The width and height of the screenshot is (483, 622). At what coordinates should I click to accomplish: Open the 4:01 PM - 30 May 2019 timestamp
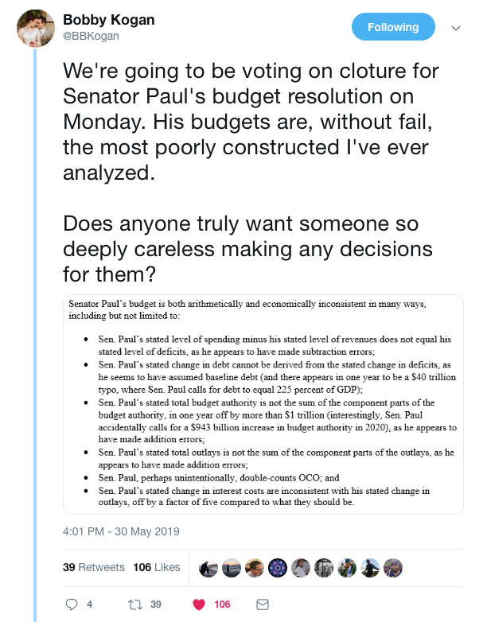coord(121,531)
